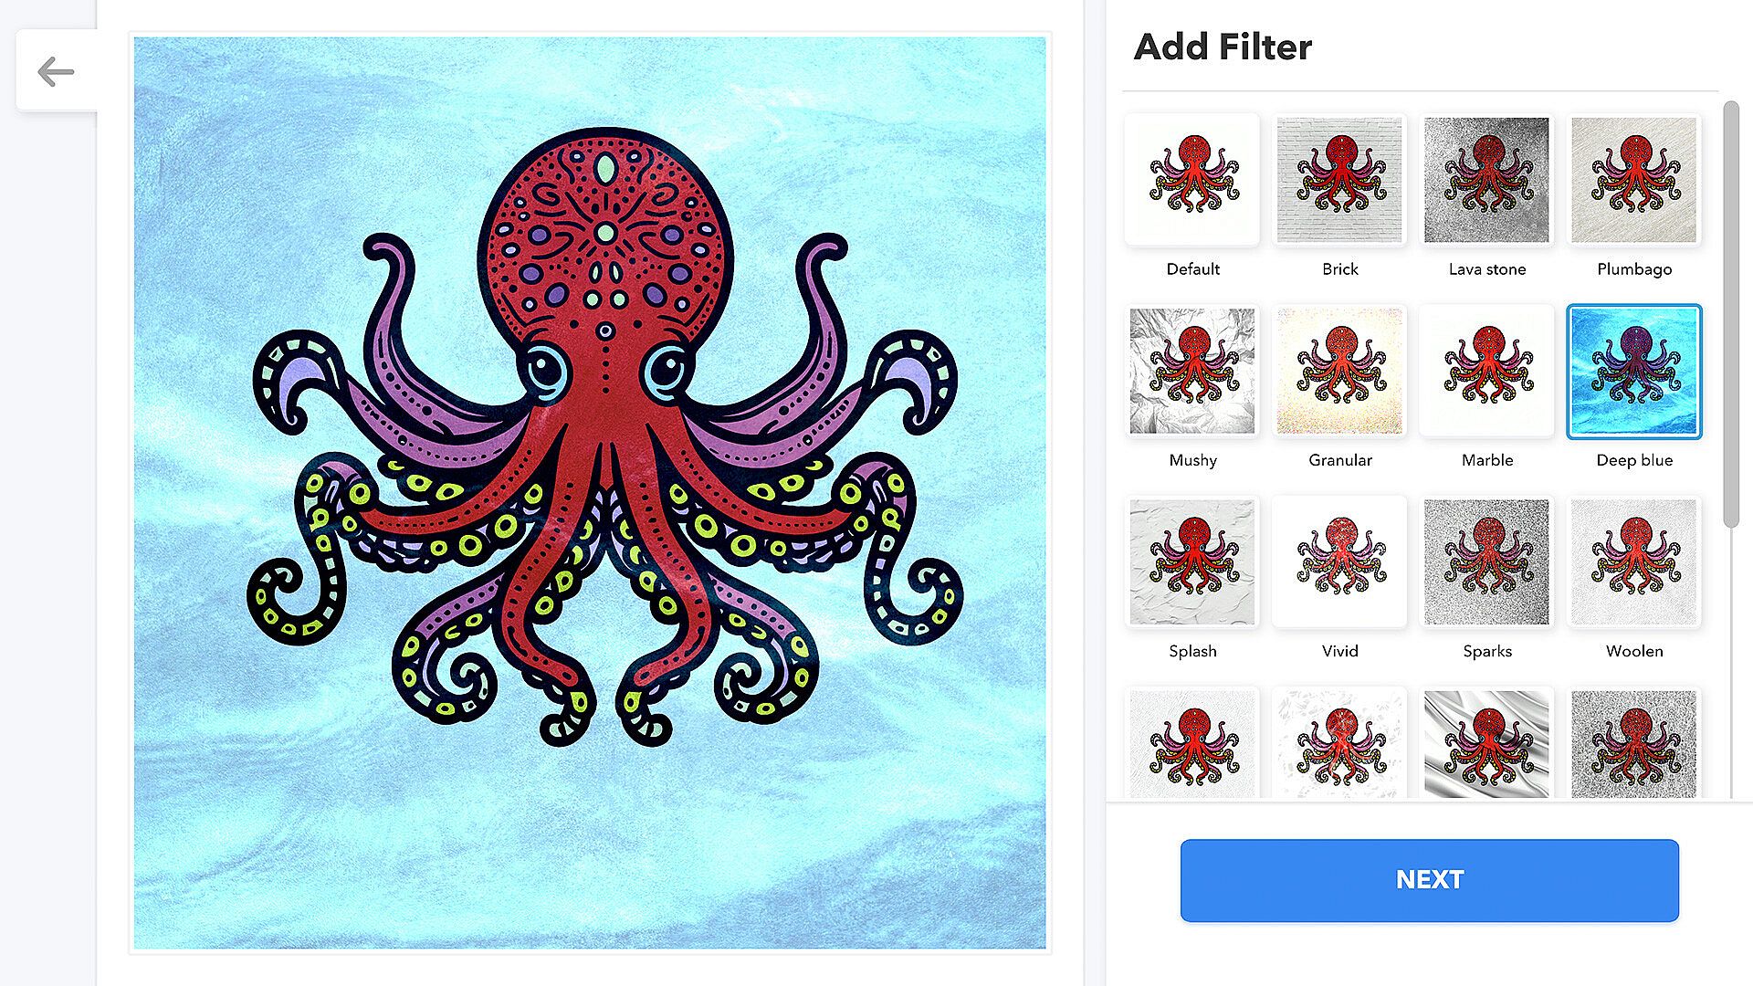Choose the dark glitter filter in bottom row

pyautogui.click(x=1634, y=743)
